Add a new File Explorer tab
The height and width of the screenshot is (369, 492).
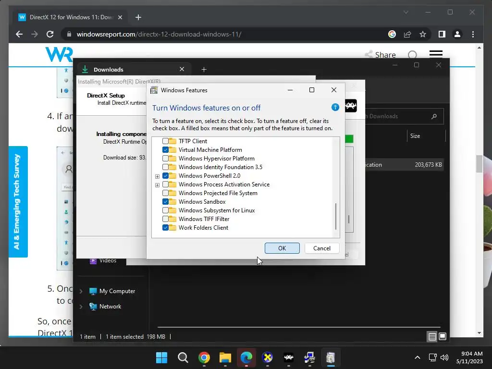pyautogui.click(x=204, y=69)
